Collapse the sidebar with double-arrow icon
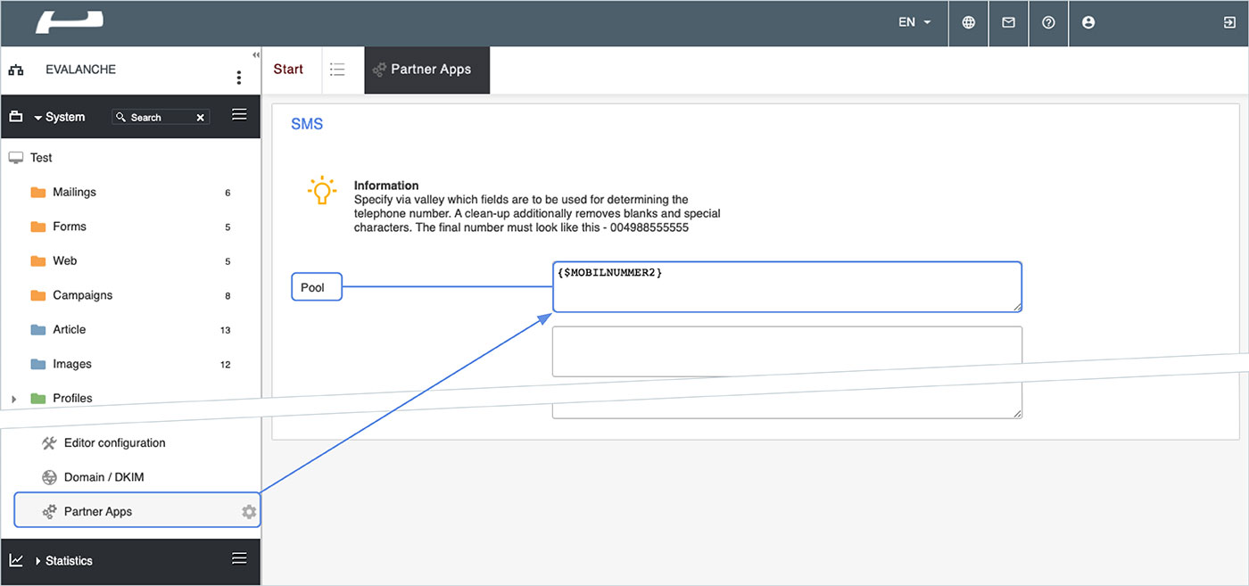The height and width of the screenshot is (586, 1249). [256, 55]
